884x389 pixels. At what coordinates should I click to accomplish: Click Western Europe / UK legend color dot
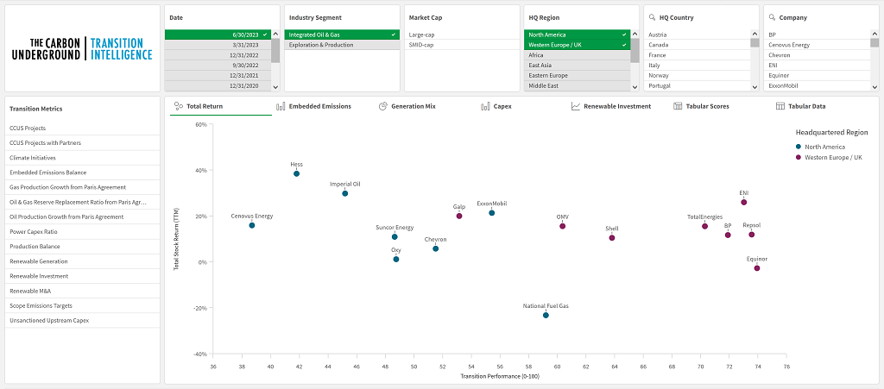pos(799,158)
